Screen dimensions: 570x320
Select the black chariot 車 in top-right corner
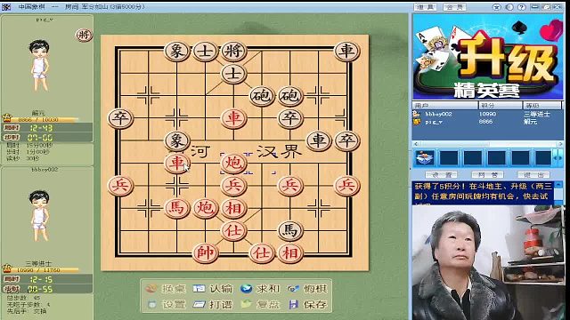[x=346, y=52]
